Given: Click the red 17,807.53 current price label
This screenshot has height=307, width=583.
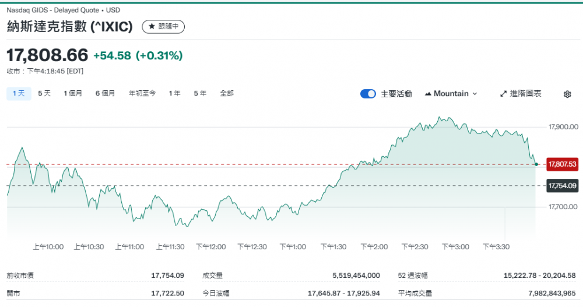Looking at the screenshot, I should tap(562, 164).
